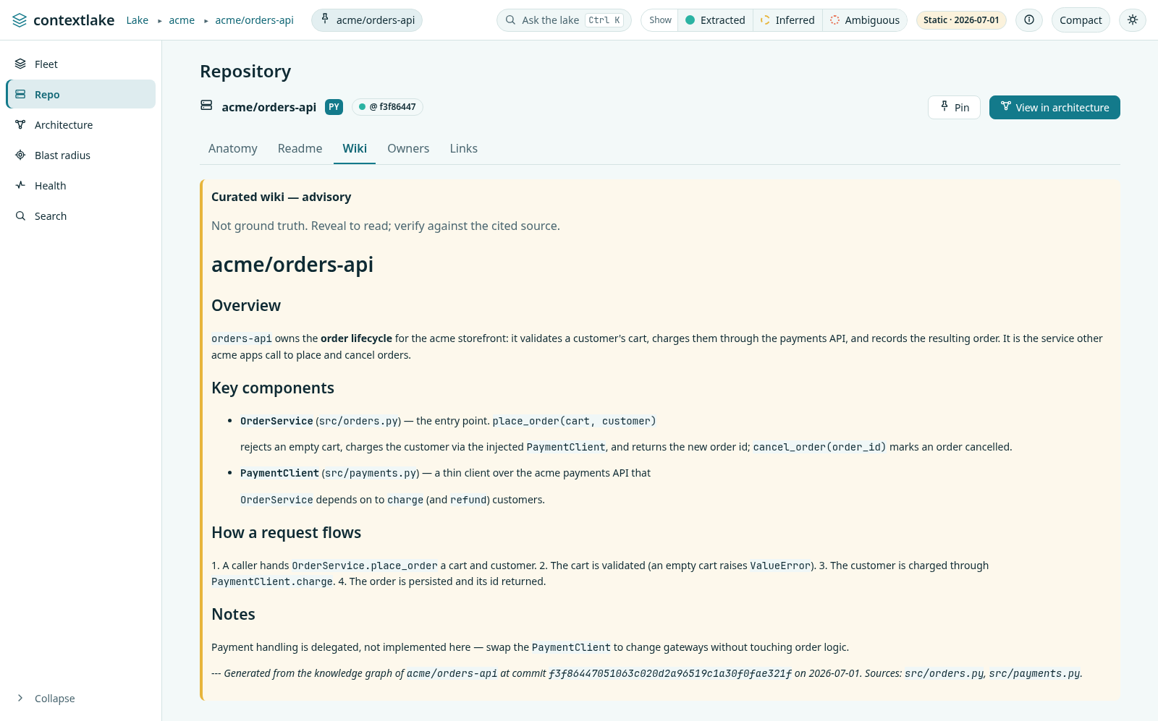The height and width of the screenshot is (721, 1158).
Task: Click 'src/orders.py' in the OrderService bullet
Action: (358, 421)
